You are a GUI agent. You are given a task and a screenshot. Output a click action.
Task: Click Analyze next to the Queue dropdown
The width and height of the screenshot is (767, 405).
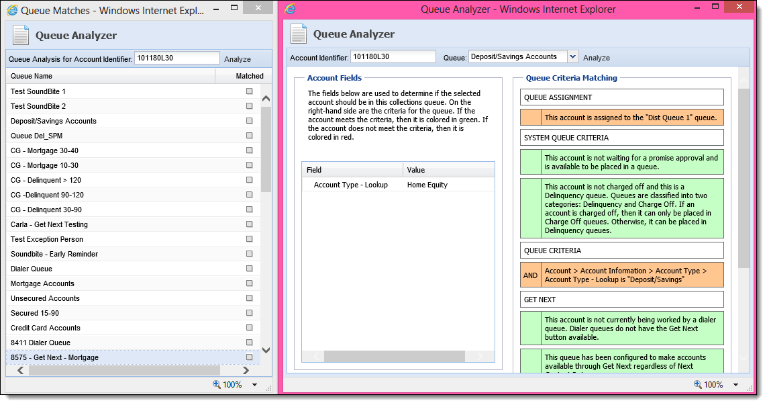pos(597,58)
